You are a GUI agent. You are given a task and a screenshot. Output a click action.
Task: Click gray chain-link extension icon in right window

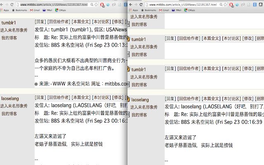[243, 5]
